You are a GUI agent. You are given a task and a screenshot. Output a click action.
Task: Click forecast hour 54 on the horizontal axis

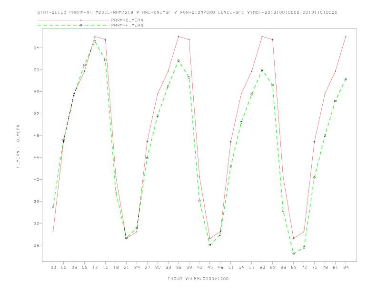[241, 267]
